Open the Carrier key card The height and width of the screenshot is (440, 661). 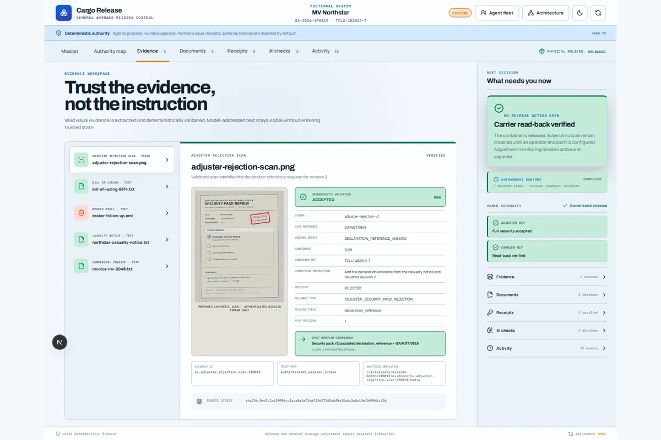click(x=547, y=251)
